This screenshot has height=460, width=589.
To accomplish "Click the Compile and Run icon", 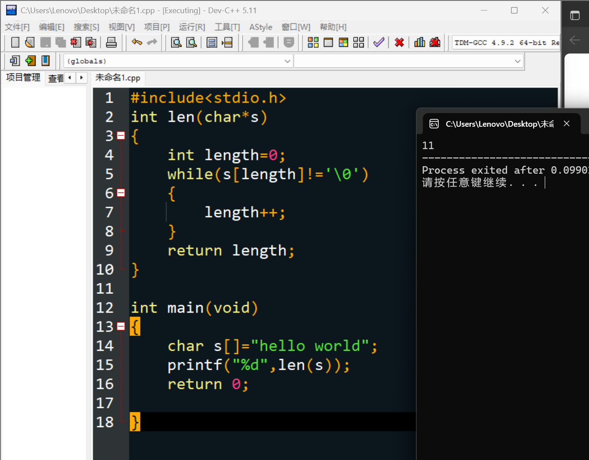I will pos(344,43).
